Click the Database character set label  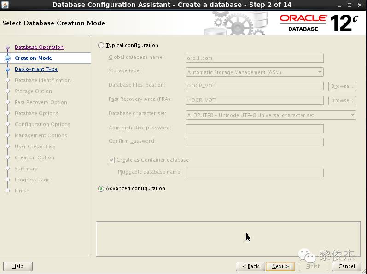[137, 113]
